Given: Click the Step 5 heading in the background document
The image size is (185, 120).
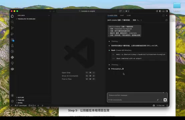Looking at the screenshot, I should (x=89, y=110).
